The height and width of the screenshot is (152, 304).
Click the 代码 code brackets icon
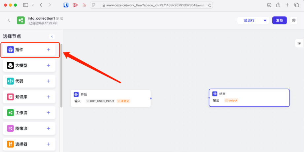11,81
